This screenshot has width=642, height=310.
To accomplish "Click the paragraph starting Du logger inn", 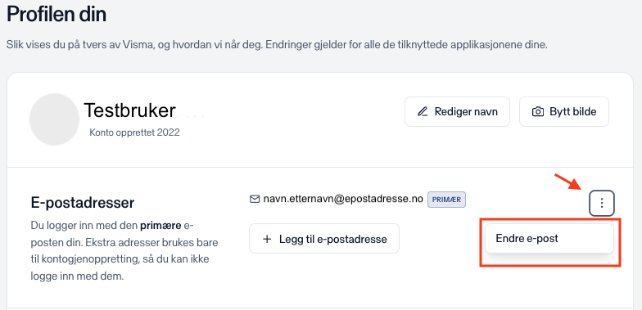I will [x=124, y=250].
